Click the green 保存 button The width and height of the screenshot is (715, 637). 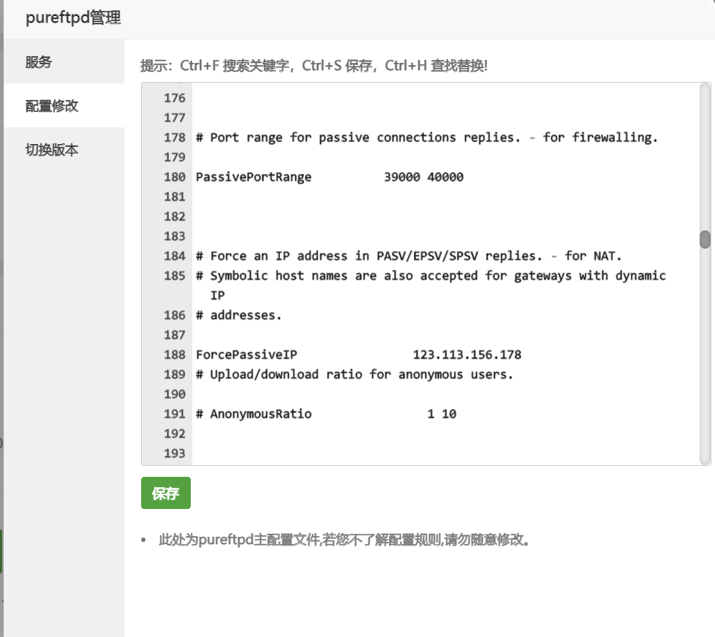(x=165, y=493)
